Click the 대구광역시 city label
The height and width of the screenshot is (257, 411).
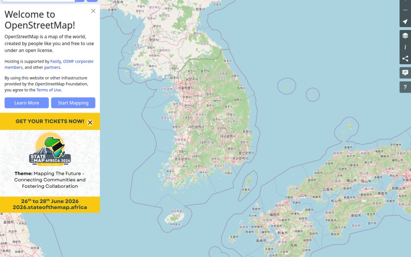click(x=228, y=136)
